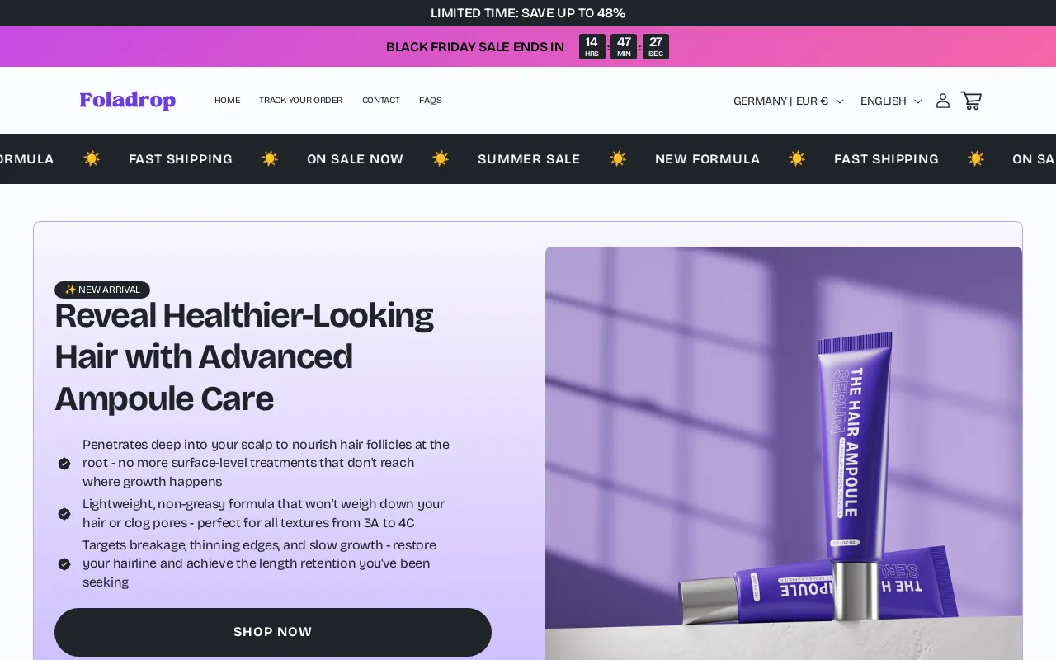Image resolution: width=1056 pixels, height=660 pixels.
Task: Click the checkmark badge beside 'Penetrates deep' text
Action: point(64,464)
